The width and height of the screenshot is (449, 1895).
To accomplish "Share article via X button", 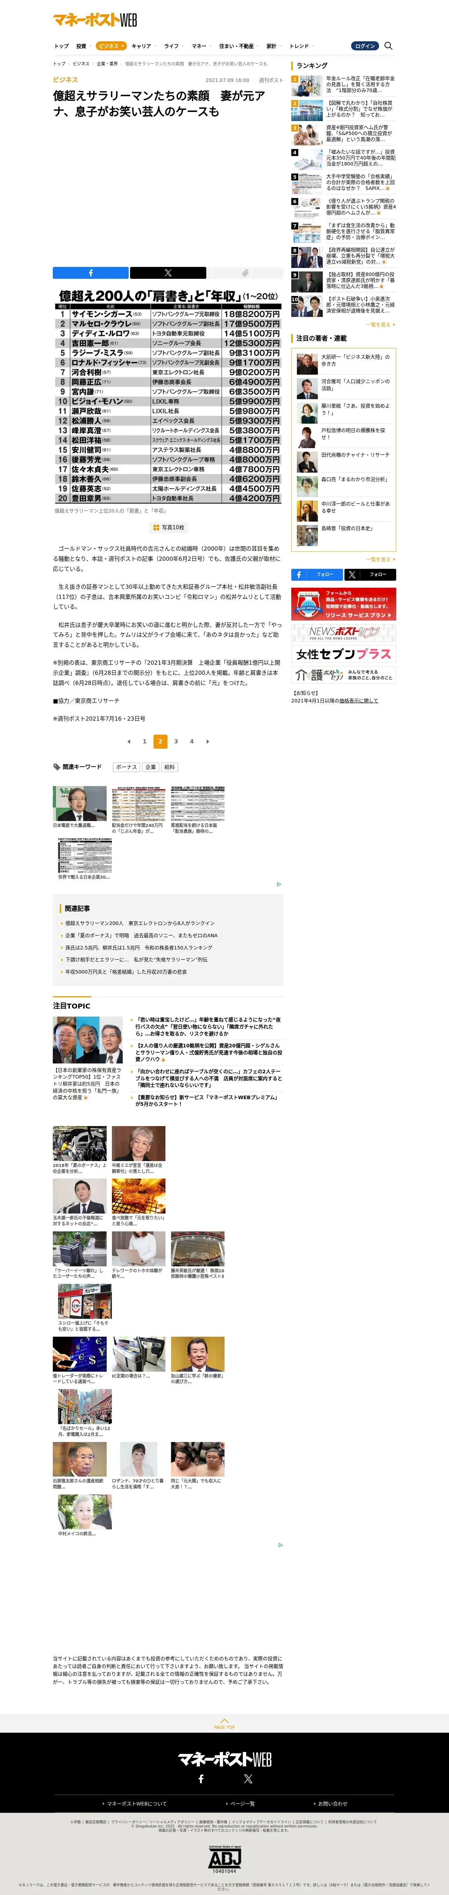I will click(168, 273).
